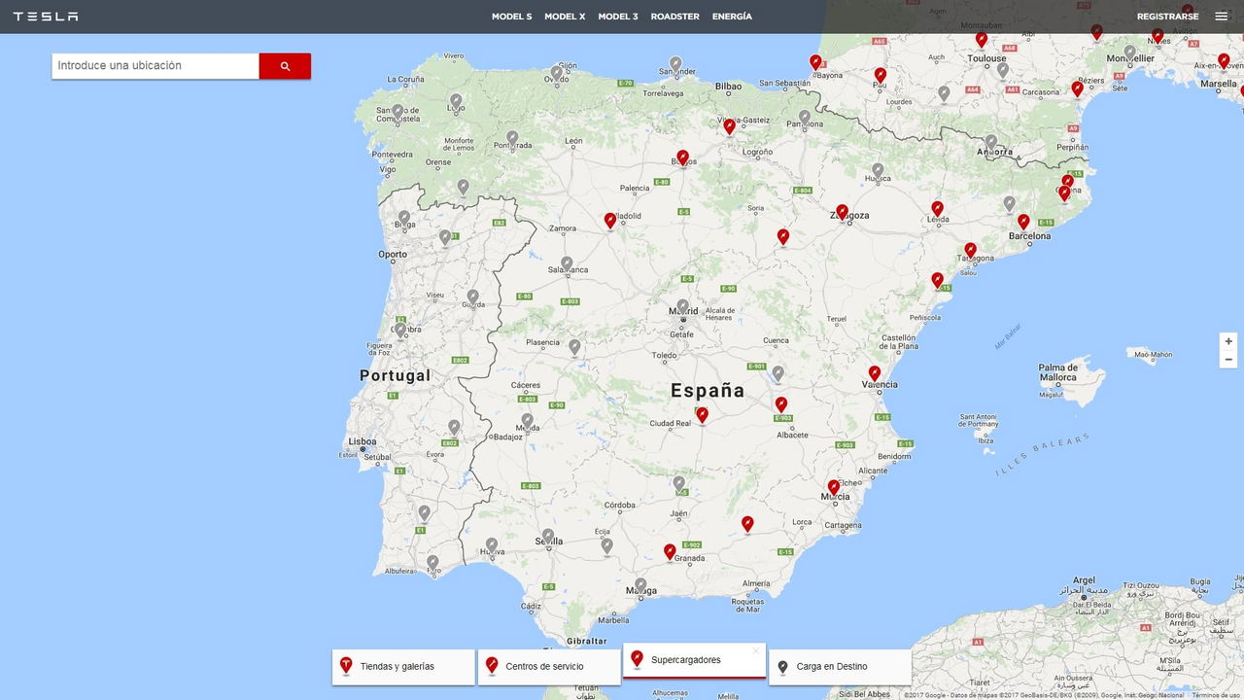Screen dimensions: 1244x700
Task: Select the red supercharger pin at Murcia
Action: [834, 487]
